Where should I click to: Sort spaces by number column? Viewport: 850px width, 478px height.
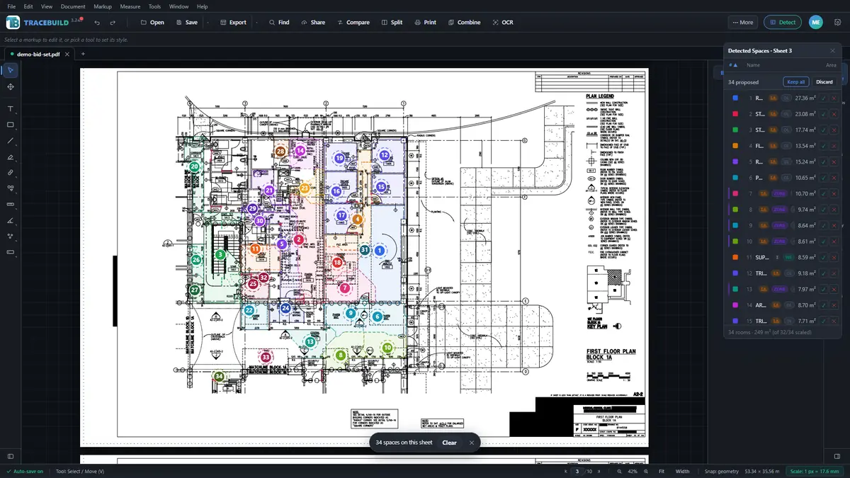click(x=733, y=65)
